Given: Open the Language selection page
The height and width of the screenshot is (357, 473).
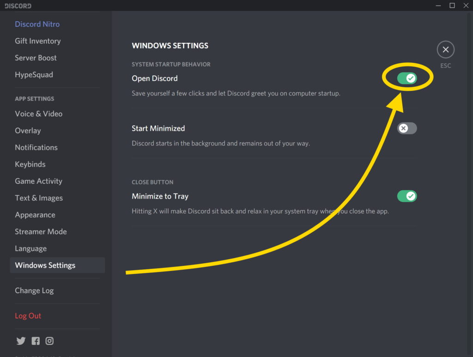Looking at the screenshot, I should 30,248.
